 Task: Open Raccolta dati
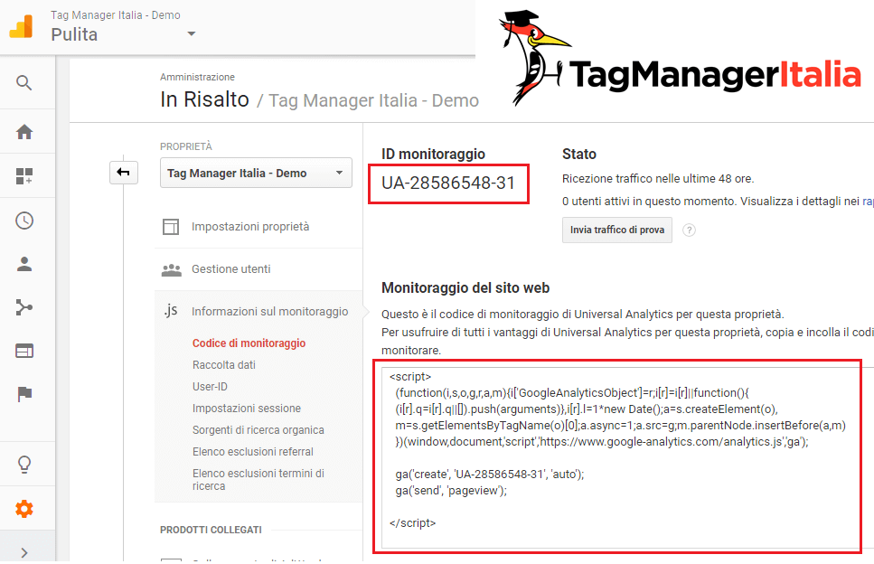coord(224,365)
